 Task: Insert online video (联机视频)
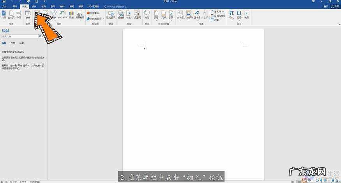tap(111, 14)
